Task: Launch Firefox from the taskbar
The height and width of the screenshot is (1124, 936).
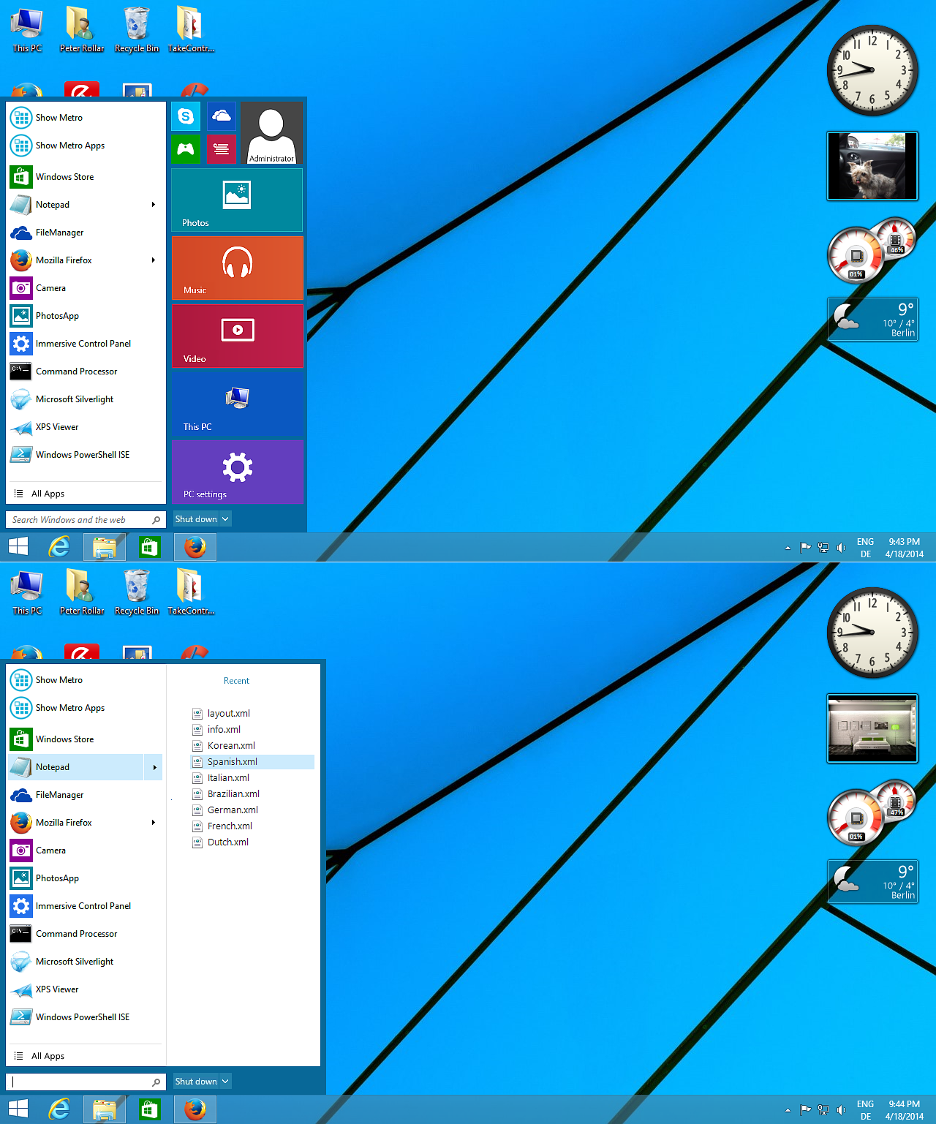Action: [195, 546]
